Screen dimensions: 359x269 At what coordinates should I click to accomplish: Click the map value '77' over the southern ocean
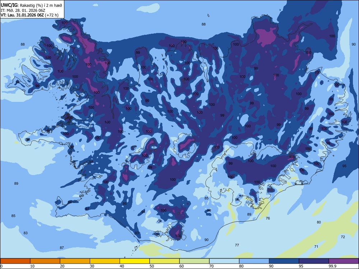coord(237,245)
